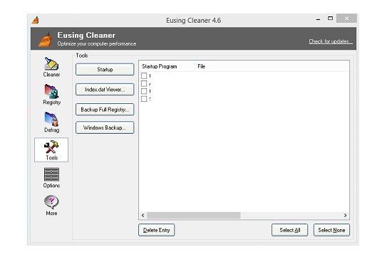
Task: Click the title bar broom app icon
Action: (35, 20)
